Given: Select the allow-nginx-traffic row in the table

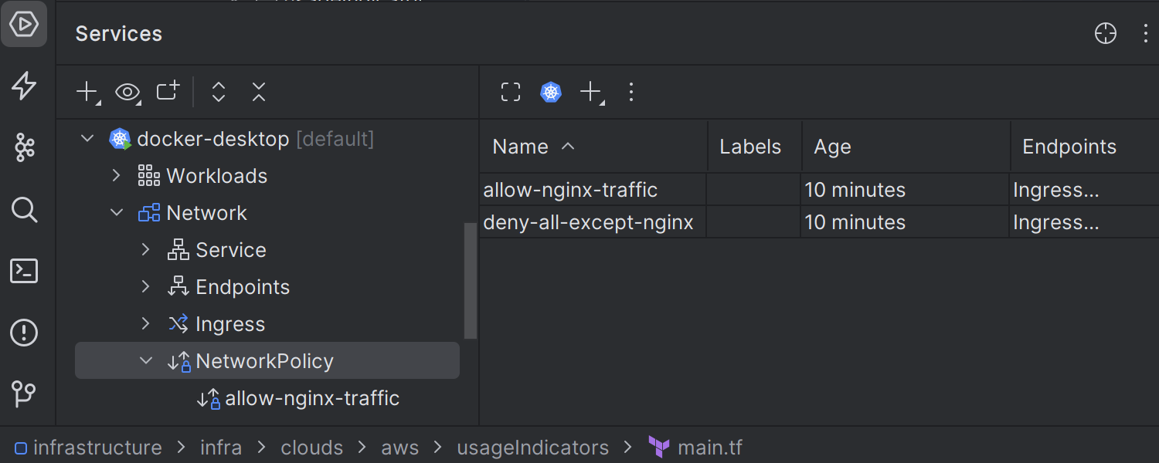Looking at the screenshot, I should coord(569,189).
